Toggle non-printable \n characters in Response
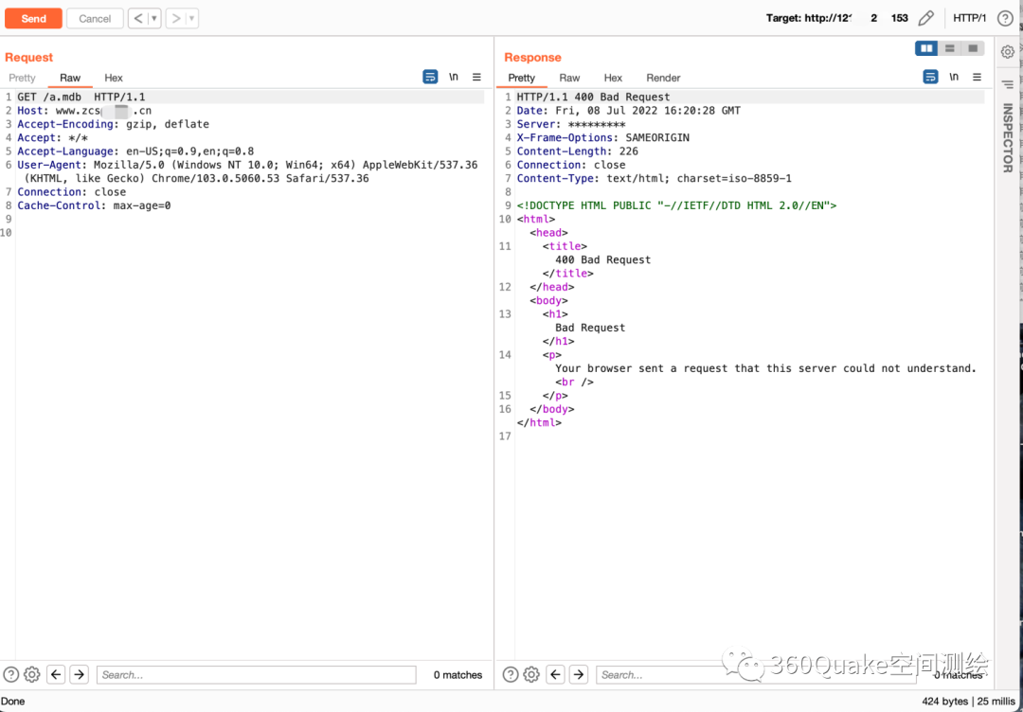Viewport: 1023px width, 712px height. click(x=954, y=77)
